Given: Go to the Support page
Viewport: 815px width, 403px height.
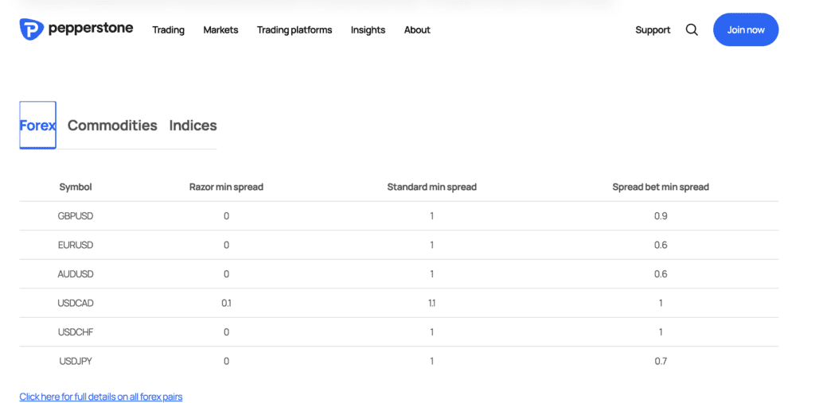Looking at the screenshot, I should point(653,30).
